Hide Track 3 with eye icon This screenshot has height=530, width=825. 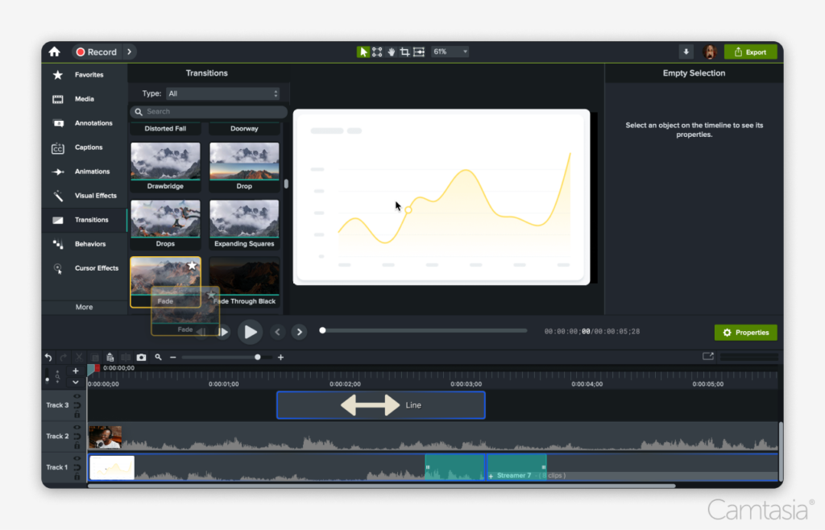tap(77, 396)
